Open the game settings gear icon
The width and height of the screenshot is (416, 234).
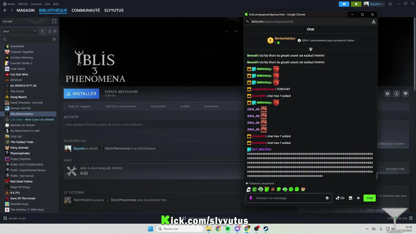click(x=387, y=94)
